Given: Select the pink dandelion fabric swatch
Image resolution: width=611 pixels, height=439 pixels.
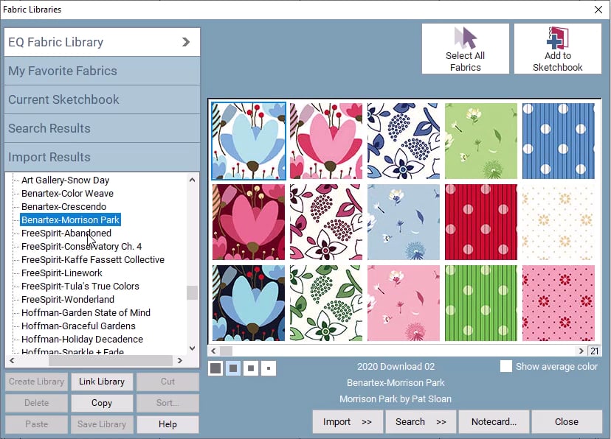Looking at the screenshot, I should click(404, 303).
